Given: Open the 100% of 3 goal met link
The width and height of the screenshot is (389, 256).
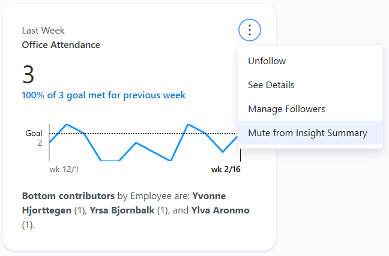Looking at the screenshot, I should (104, 95).
